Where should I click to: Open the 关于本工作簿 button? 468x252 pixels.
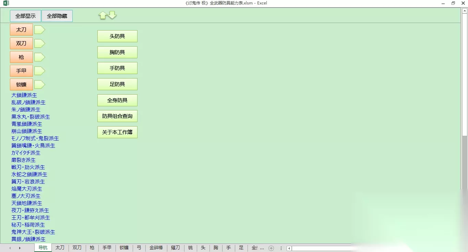117,132
